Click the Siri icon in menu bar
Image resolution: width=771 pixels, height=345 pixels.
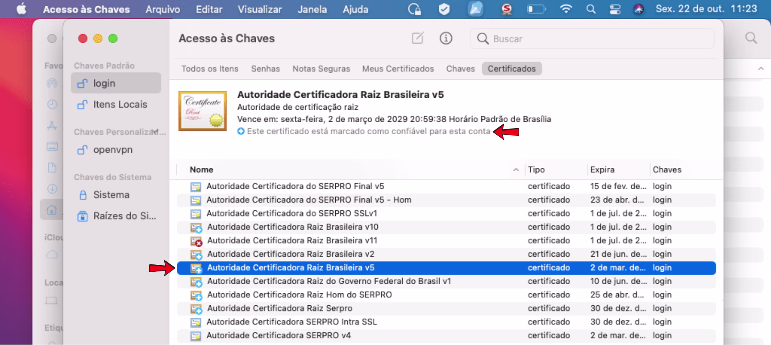tap(639, 9)
